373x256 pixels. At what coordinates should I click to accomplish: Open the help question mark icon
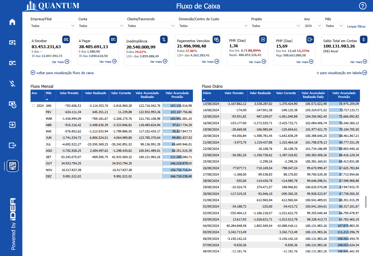click(x=363, y=6)
